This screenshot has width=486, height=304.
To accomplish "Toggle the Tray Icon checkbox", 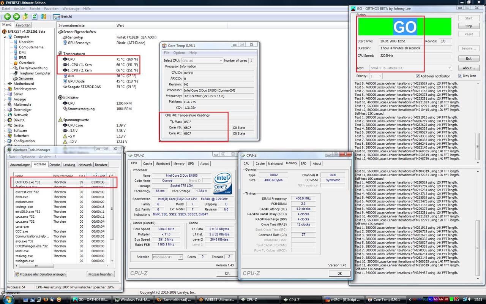I will coord(460,76).
